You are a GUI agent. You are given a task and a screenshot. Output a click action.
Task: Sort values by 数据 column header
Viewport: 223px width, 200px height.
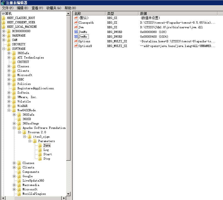coord(178,13)
